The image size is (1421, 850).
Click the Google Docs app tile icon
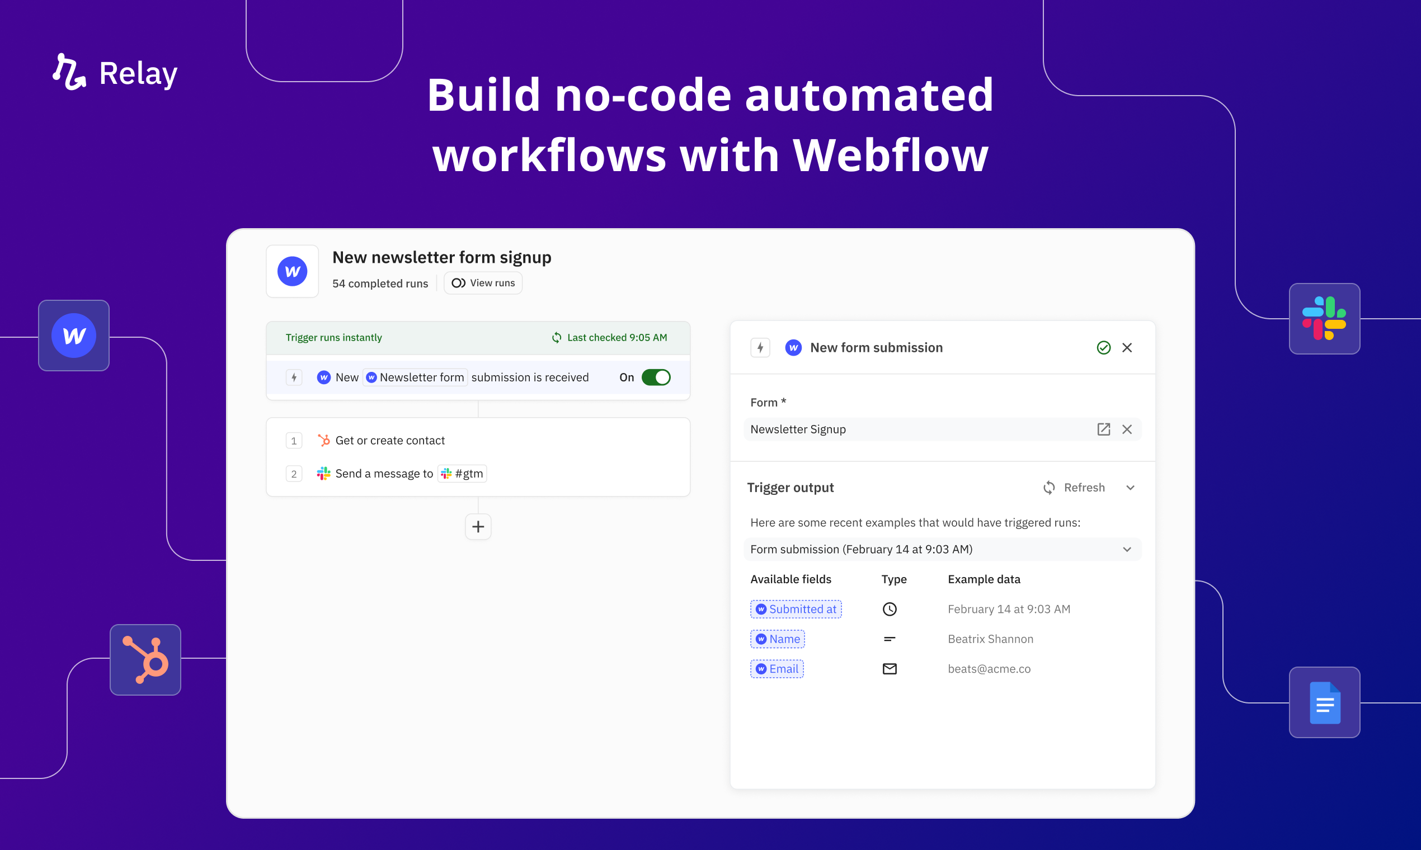(x=1324, y=702)
